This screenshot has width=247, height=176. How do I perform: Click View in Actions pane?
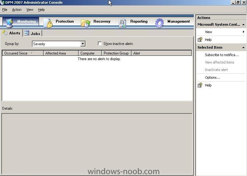click(x=208, y=32)
